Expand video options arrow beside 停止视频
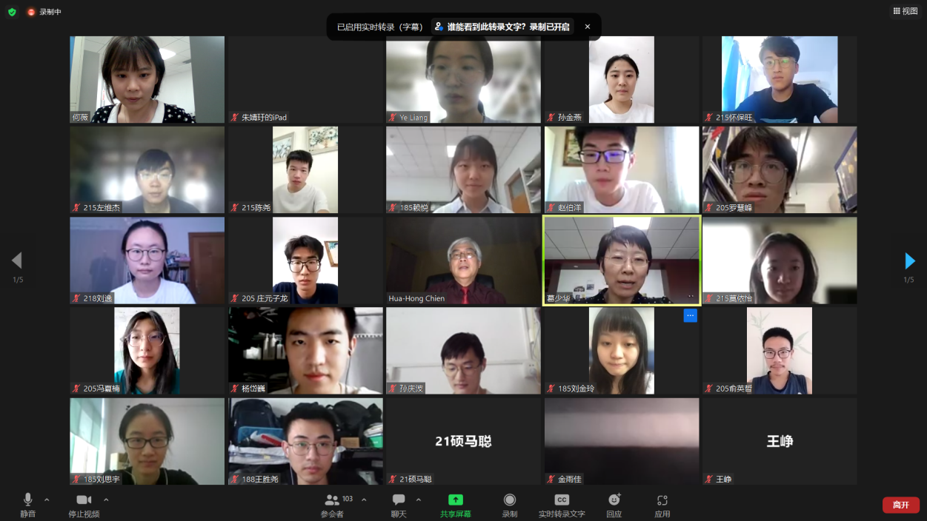This screenshot has height=521, width=927. tap(106, 500)
